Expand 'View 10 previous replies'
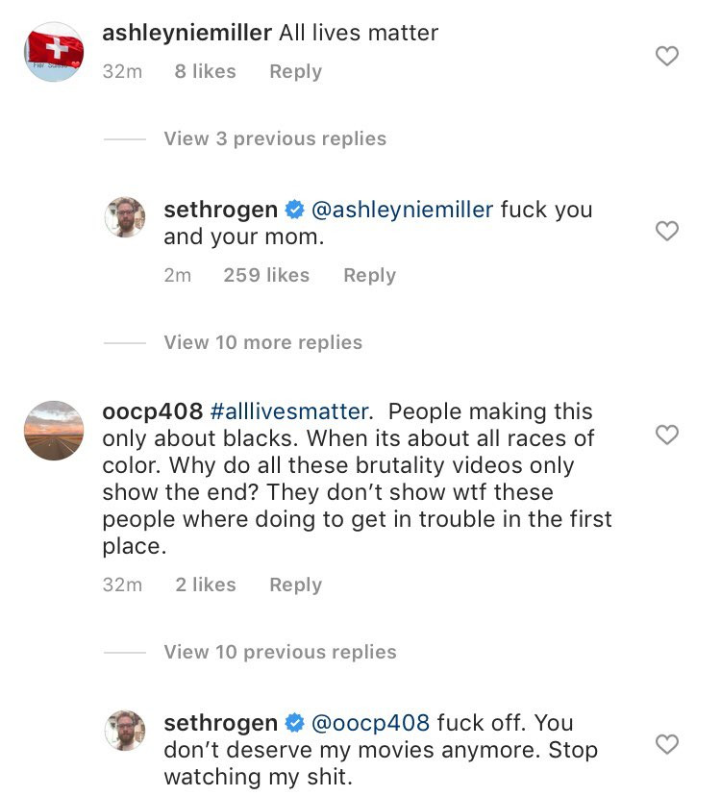 tap(275, 652)
